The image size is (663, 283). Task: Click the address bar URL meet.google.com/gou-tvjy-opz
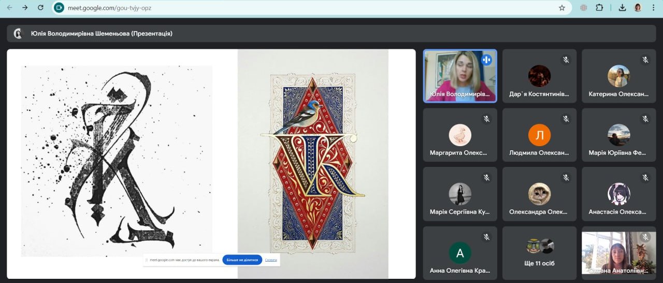(x=109, y=8)
